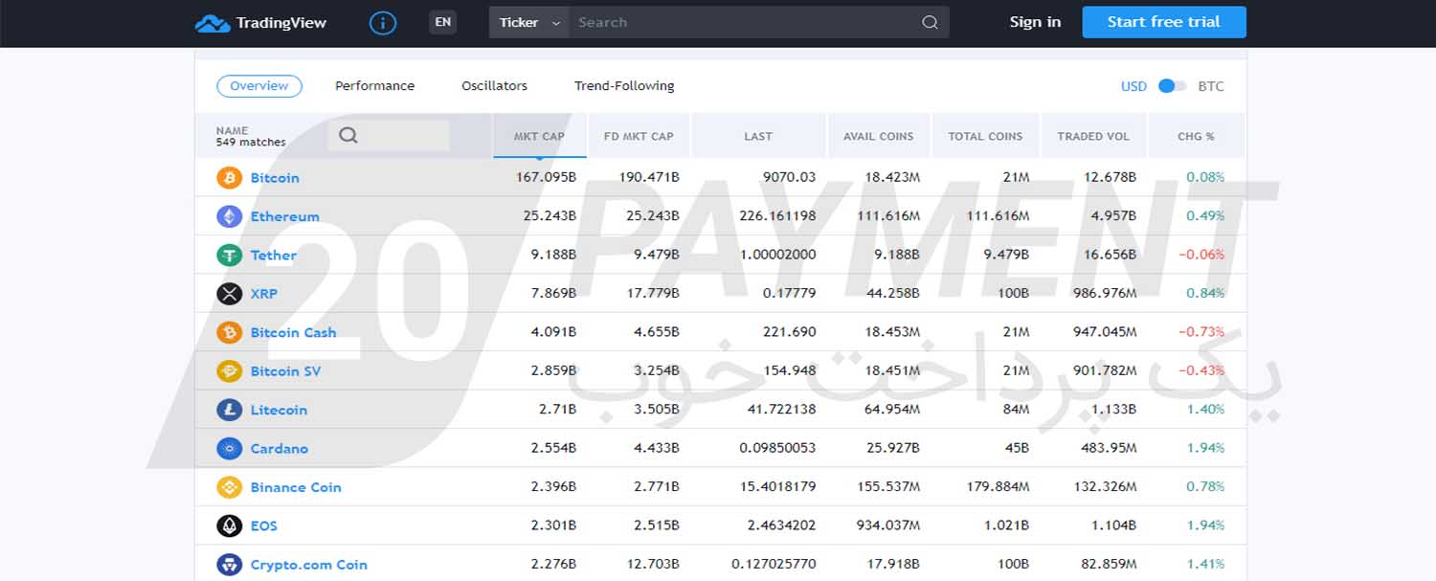Click the name filter field in table header
Viewport: 1436px width, 581px height.
[389, 135]
